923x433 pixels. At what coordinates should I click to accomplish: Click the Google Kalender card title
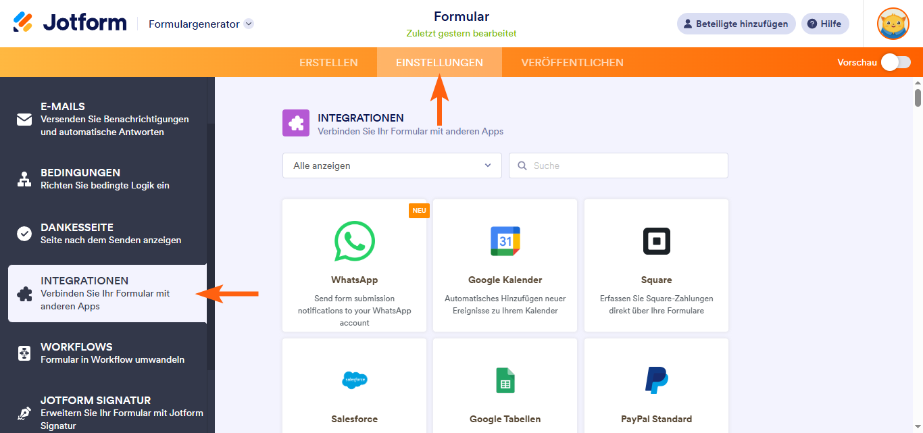(505, 280)
